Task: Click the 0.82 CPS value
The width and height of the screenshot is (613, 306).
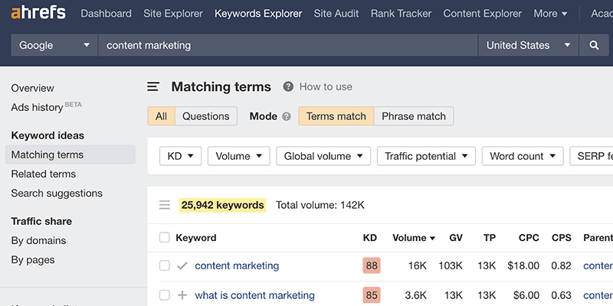Action: click(562, 265)
